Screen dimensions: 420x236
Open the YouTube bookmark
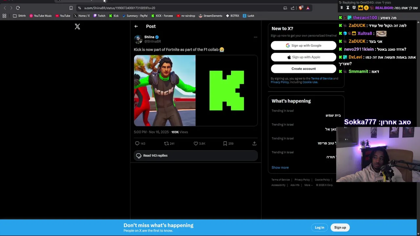tap(63, 16)
